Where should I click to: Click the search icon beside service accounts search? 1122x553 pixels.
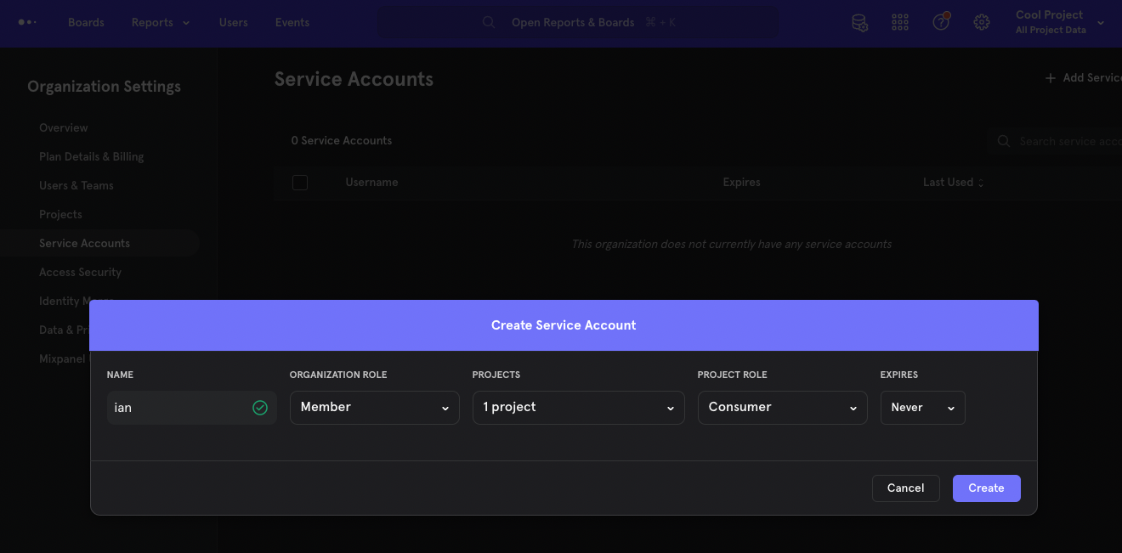coord(1003,141)
